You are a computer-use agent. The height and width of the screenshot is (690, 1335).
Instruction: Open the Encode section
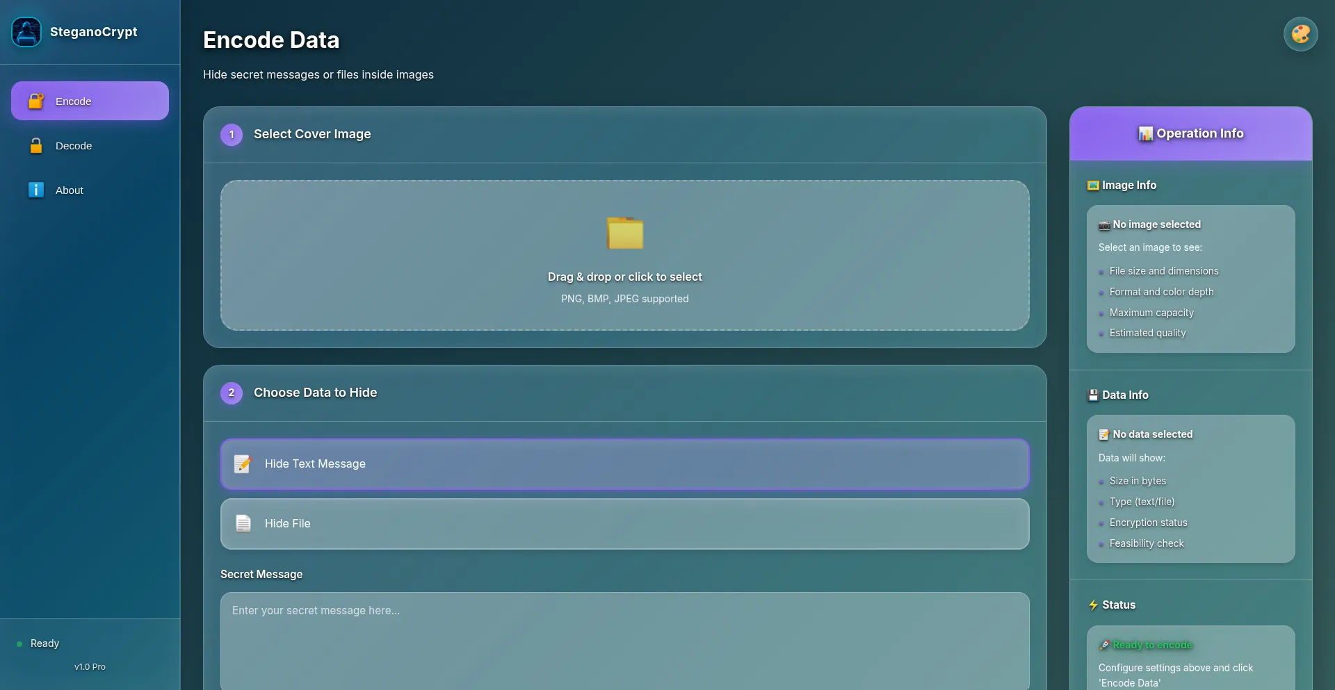coord(90,101)
